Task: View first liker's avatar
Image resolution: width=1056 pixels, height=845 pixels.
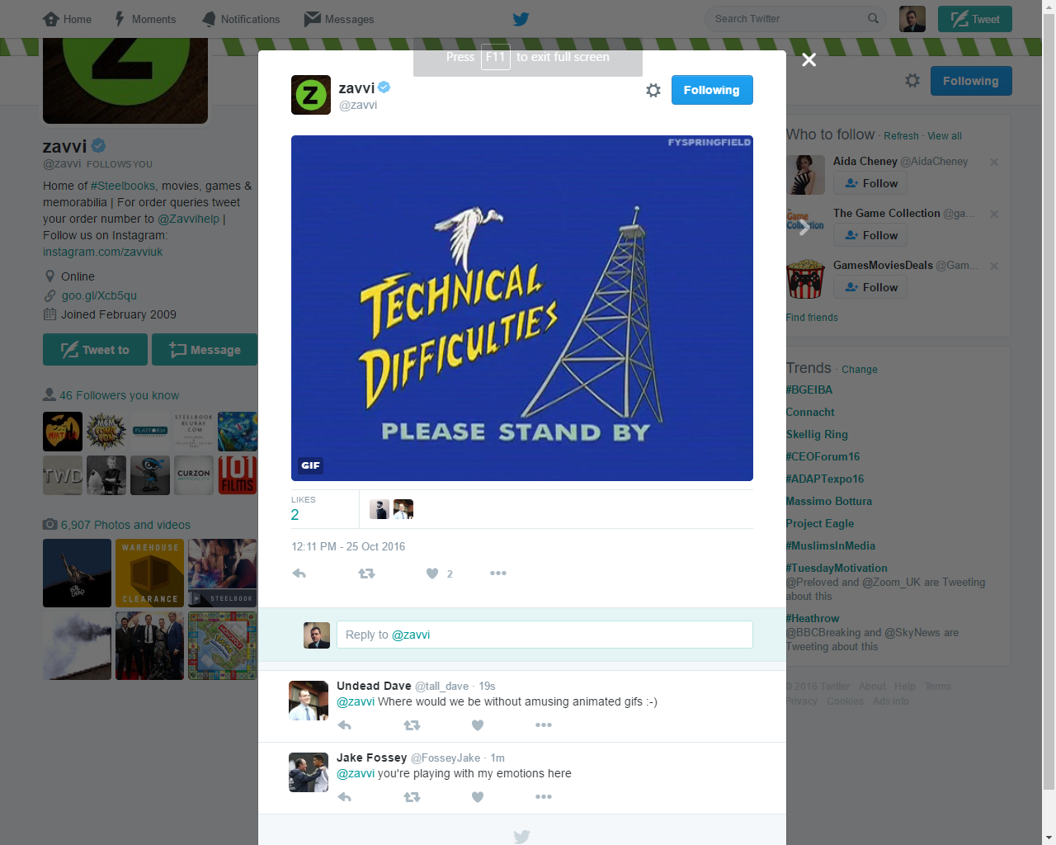Action: pos(379,509)
